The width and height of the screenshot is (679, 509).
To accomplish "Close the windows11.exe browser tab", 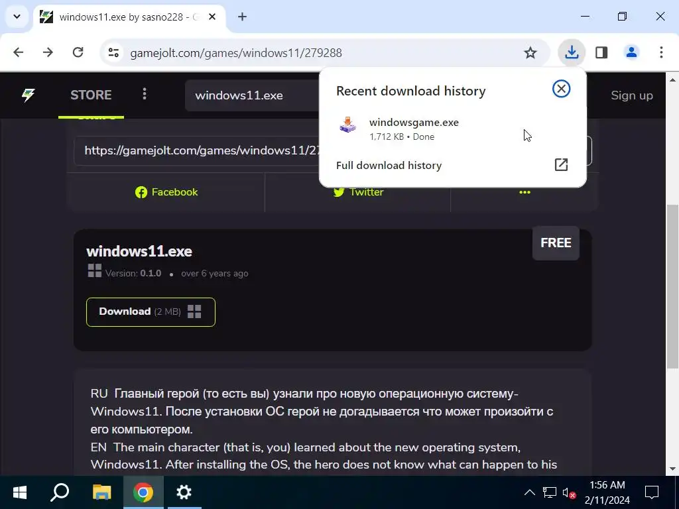I will click(x=212, y=17).
